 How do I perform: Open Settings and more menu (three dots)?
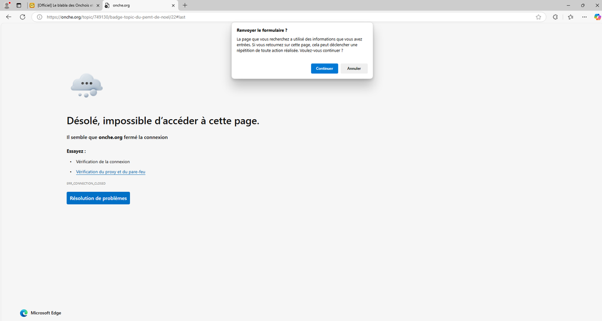tap(584, 17)
